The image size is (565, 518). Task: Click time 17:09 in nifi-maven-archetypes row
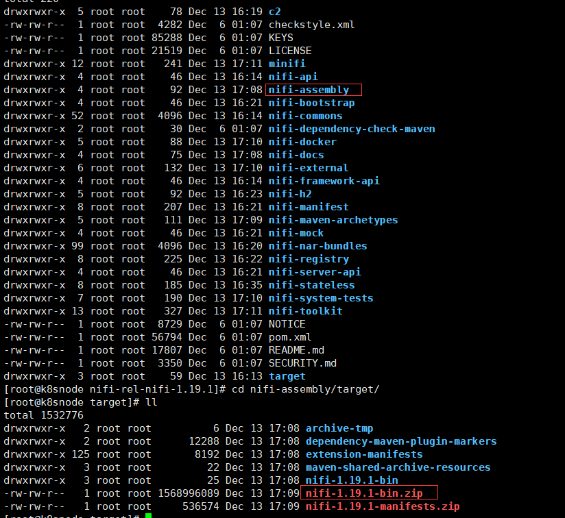[x=247, y=220]
